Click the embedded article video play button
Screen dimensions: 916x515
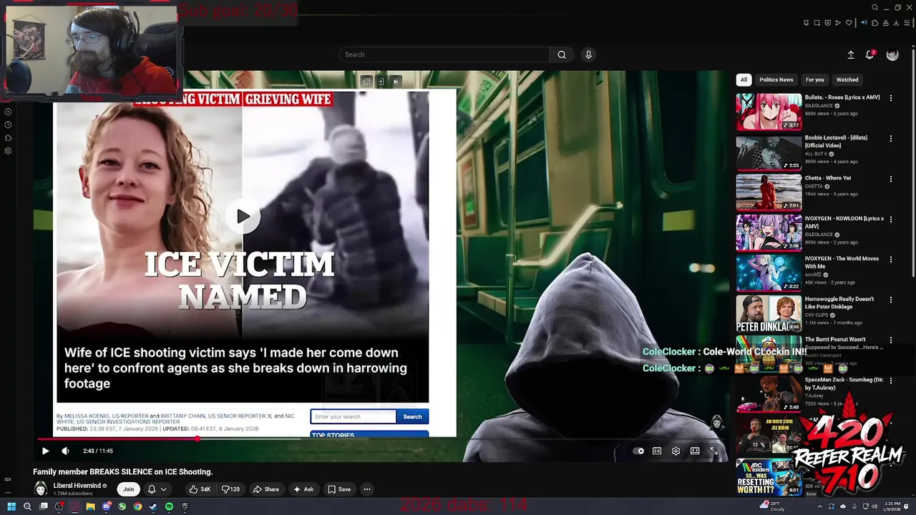point(243,216)
